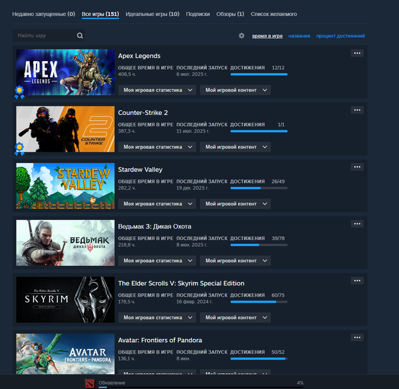Click Avatar playtime 136,1 ч.
This screenshot has width=399, height=389.
coord(127,358)
